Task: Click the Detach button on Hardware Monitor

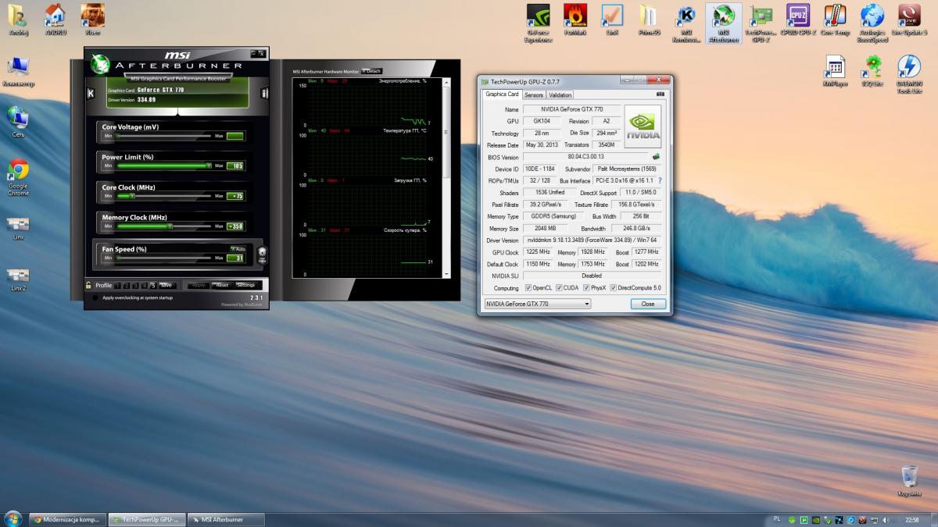Action: [x=371, y=71]
